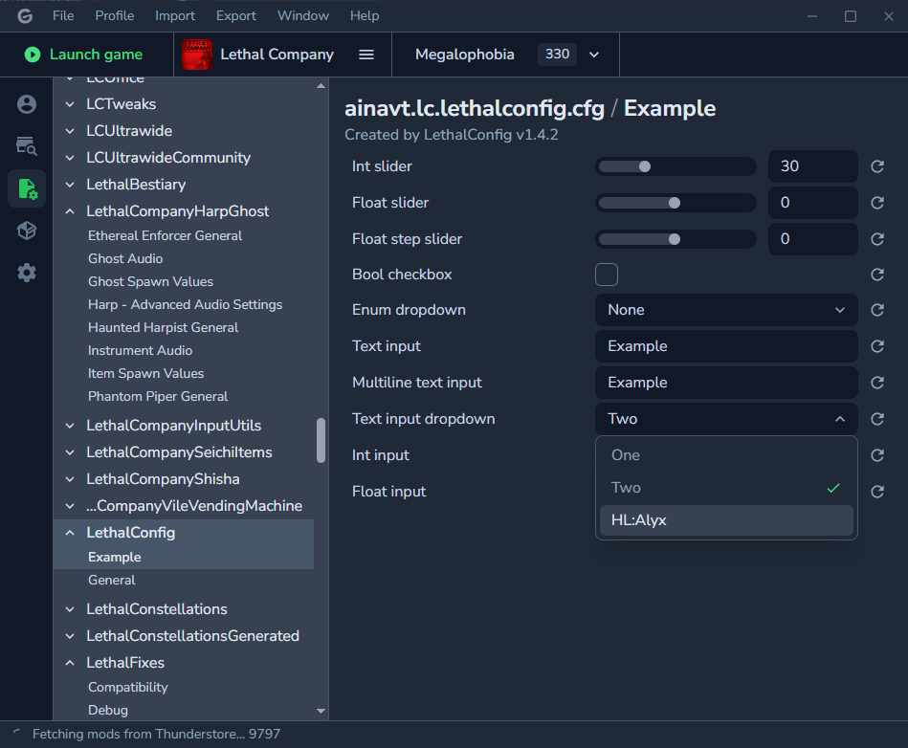Click the Float slider value field
908x748 pixels.
click(x=813, y=203)
